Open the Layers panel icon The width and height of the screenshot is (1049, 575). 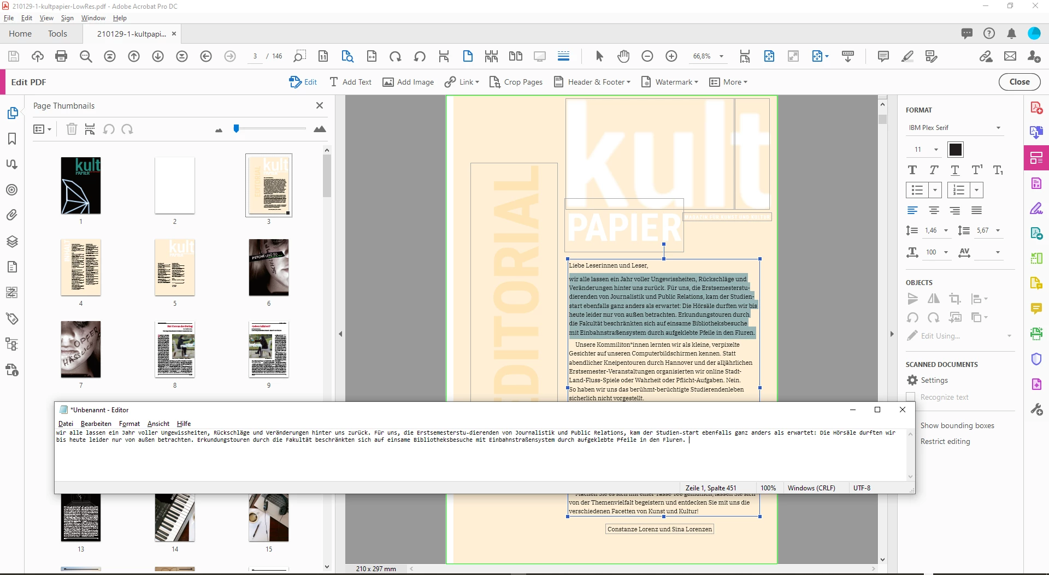click(x=12, y=241)
